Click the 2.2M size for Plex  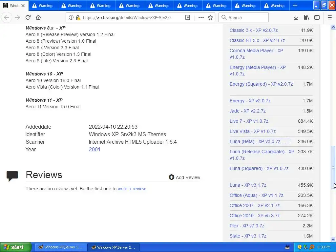307,226
